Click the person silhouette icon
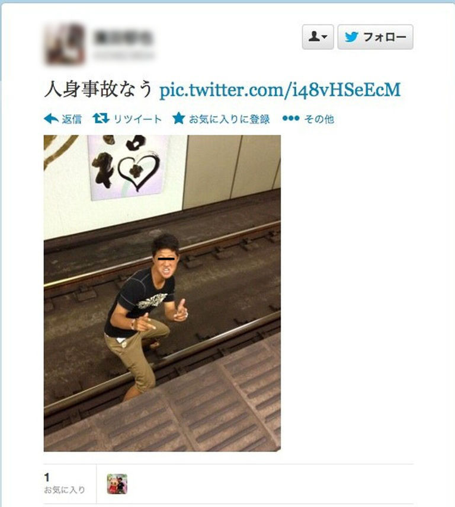Screen dimensions: 455x507 point(314,36)
